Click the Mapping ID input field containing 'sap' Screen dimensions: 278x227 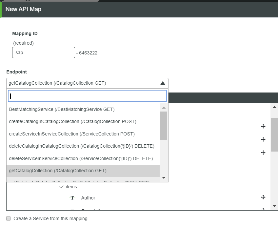[43, 52]
